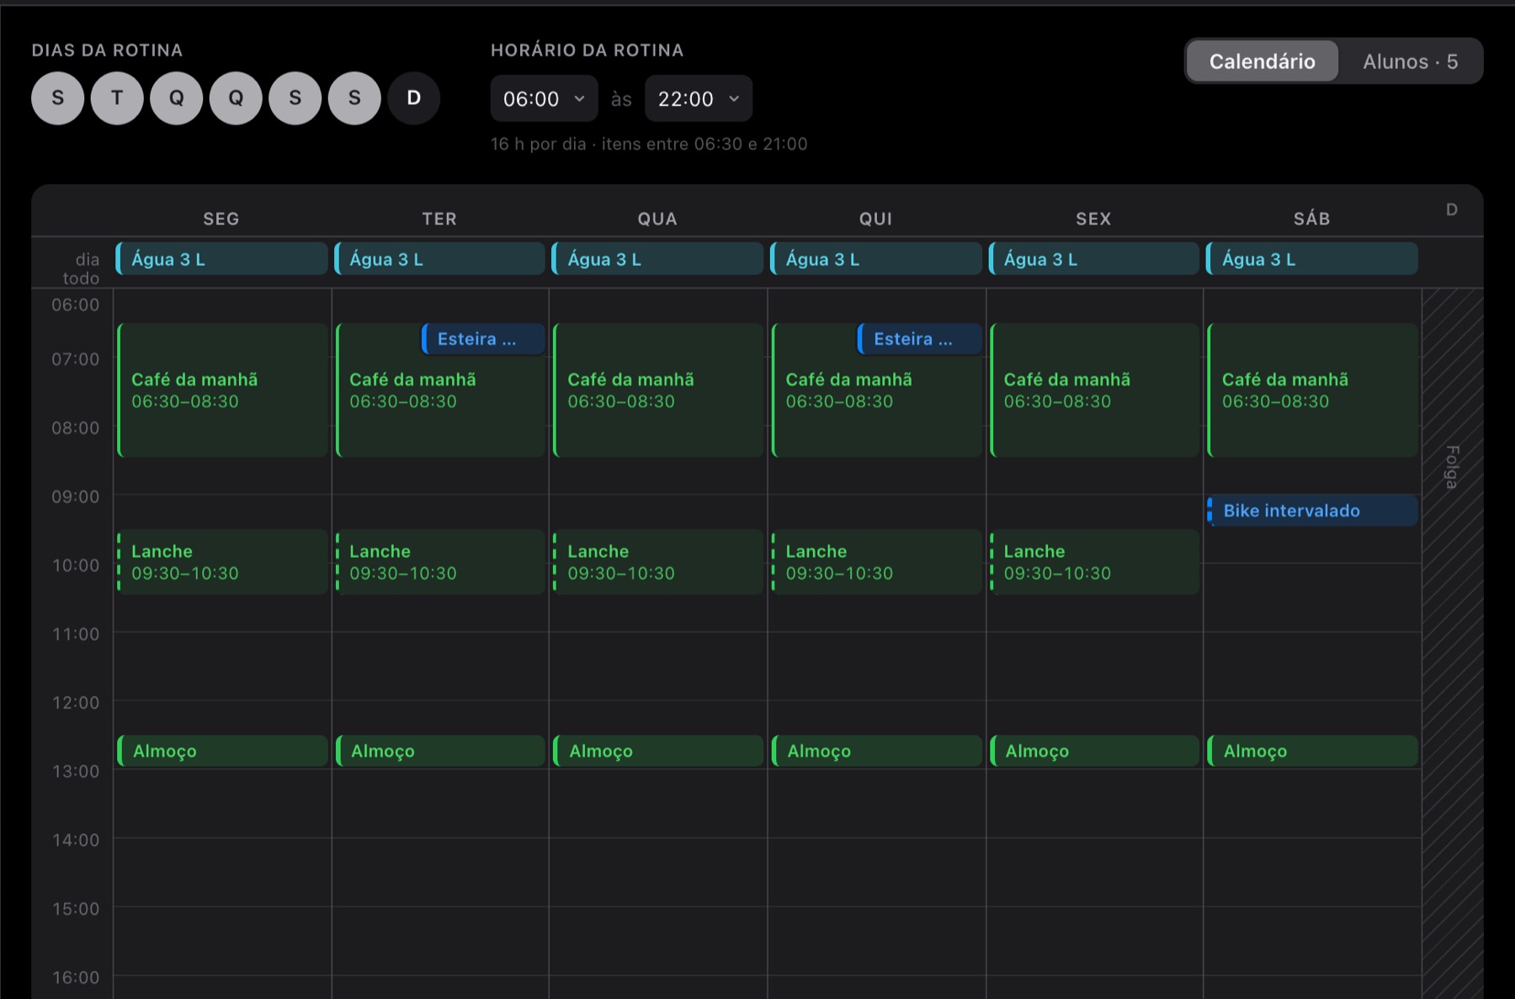
Task: Open the Almoço event on TER
Action: coord(439,751)
